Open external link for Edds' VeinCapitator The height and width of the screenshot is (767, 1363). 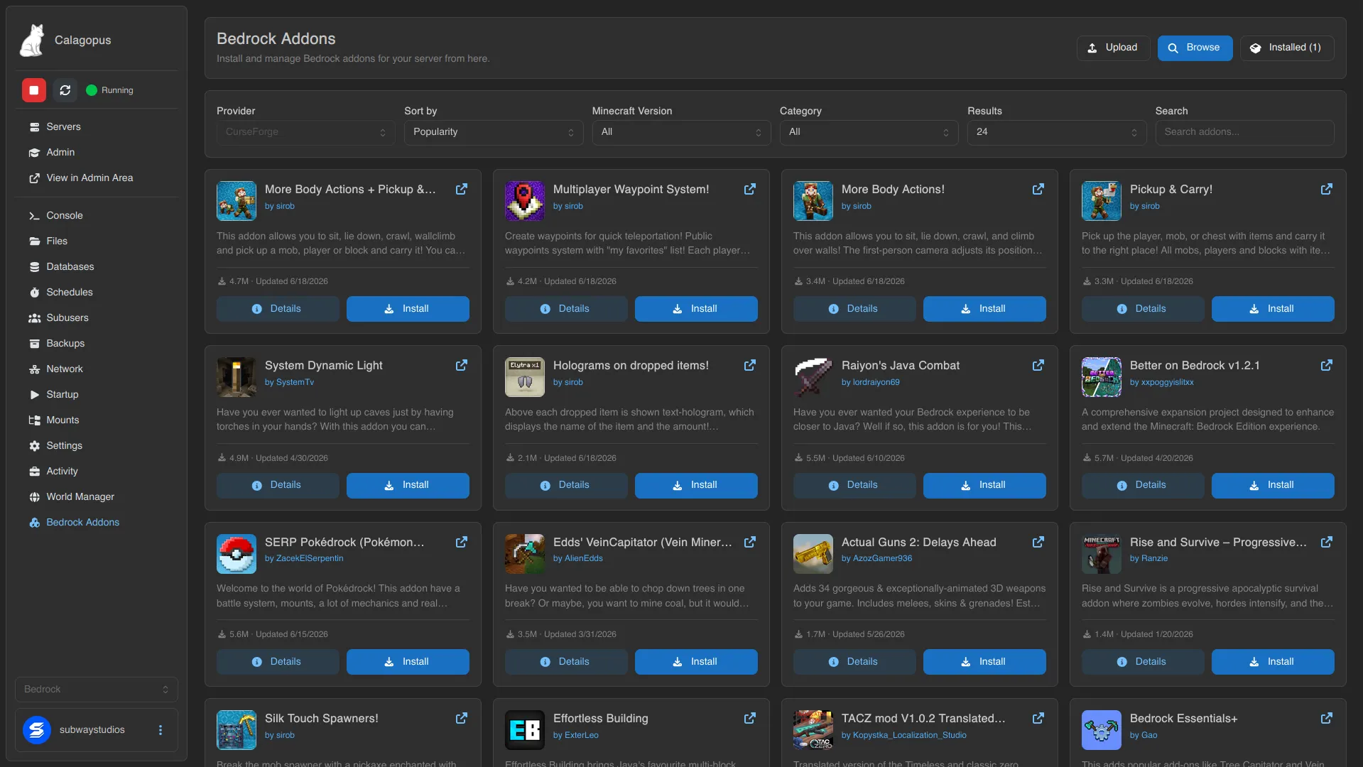(x=750, y=542)
